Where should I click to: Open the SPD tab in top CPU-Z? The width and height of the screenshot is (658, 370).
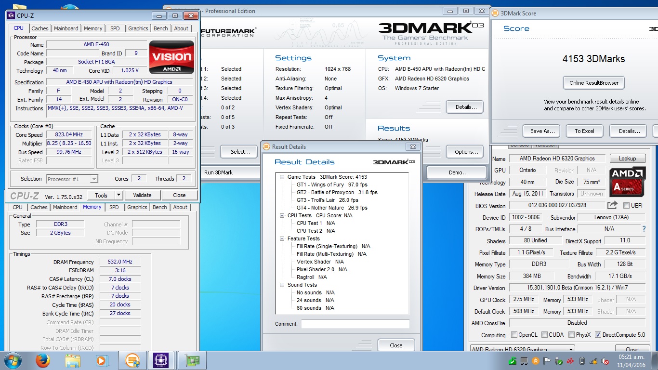coord(115,28)
